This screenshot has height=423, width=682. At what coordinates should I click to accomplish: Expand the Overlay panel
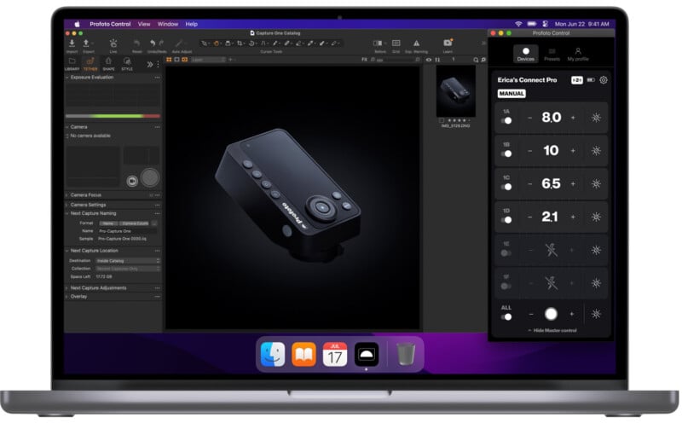point(67,297)
